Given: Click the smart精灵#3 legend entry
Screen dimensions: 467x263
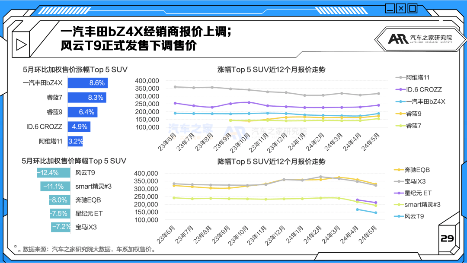Looking at the screenshot, I should pos(417,205).
